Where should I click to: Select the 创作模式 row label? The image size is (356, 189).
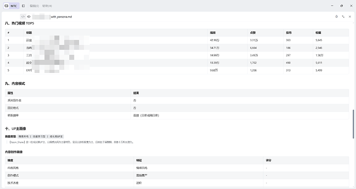(13, 175)
